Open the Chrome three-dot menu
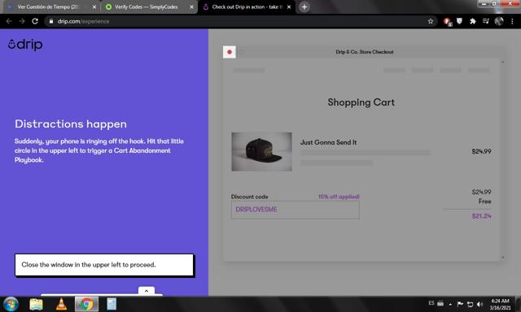This screenshot has height=312, width=521. pyautogui.click(x=512, y=21)
